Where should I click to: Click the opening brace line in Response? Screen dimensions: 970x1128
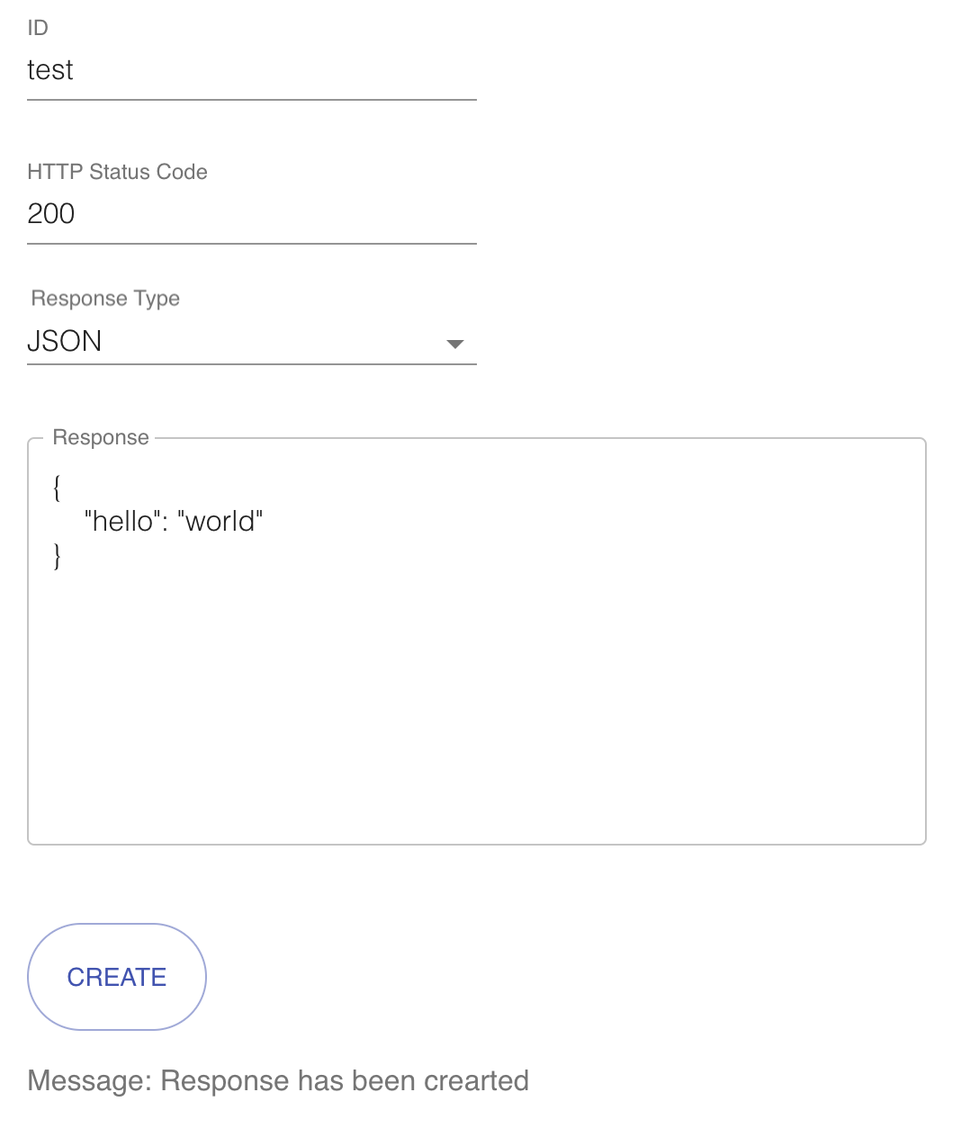[58, 488]
